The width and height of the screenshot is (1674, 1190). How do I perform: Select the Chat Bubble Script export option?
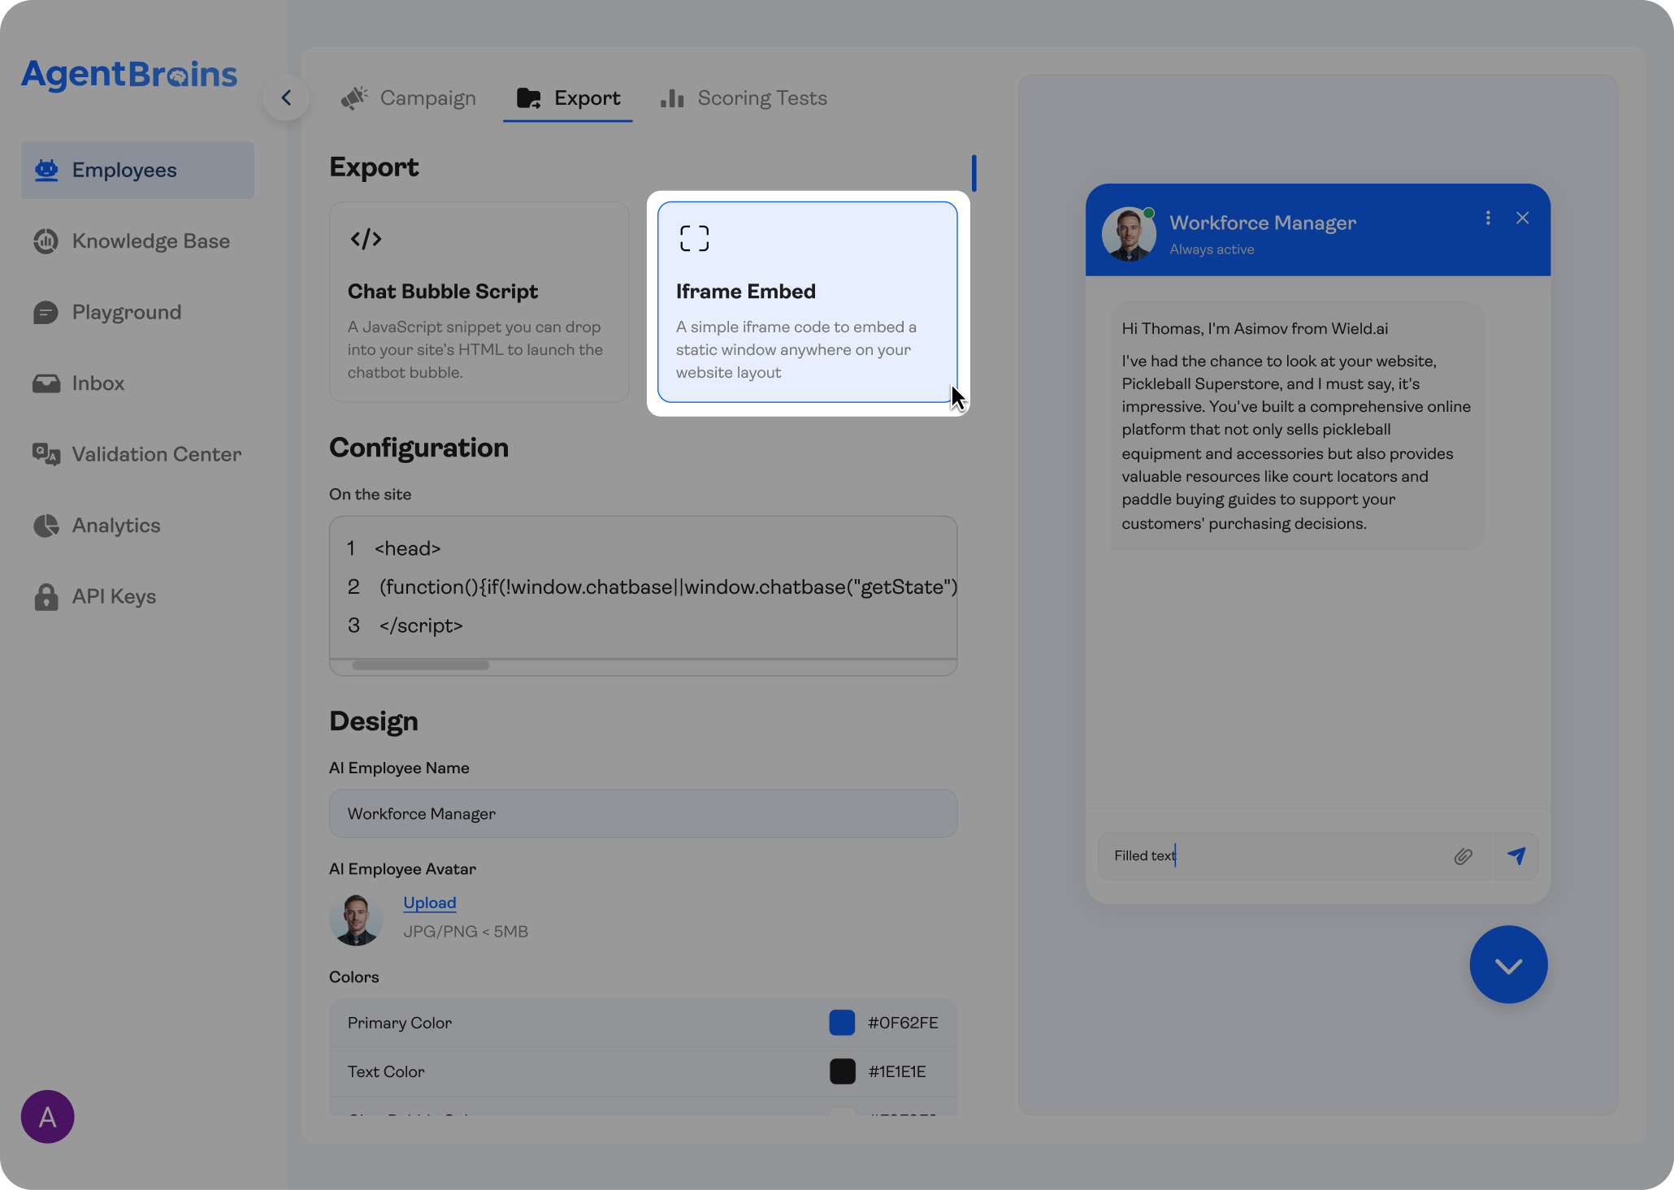pyautogui.click(x=479, y=302)
